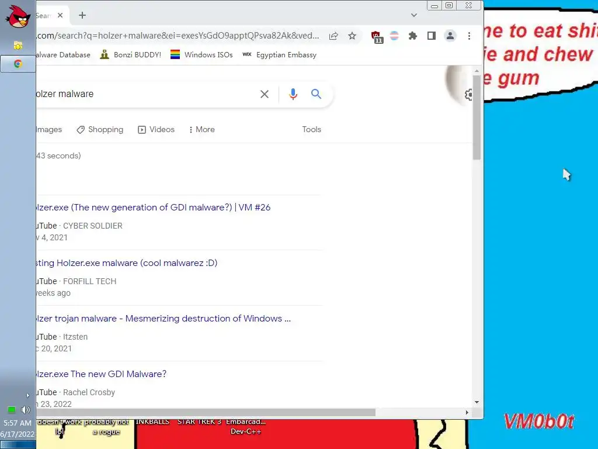Image resolution: width=598 pixels, height=449 pixels.
Task: Select the Embarcadero Dev-C++ desktop icon
Action: pos(246,426)
